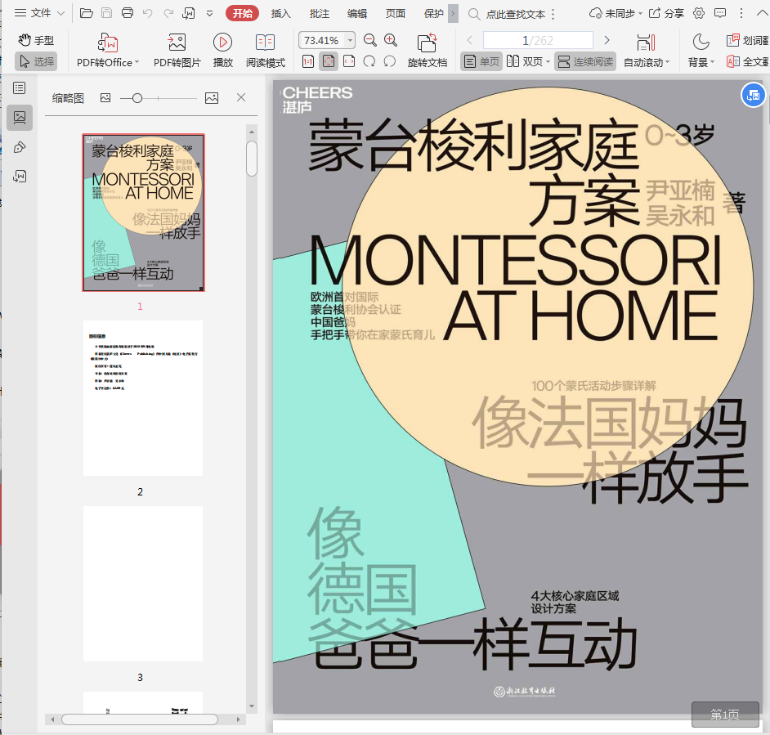This screenshot has width=770, height=735.
Task: Close the 缩略图 thumbnail panel
Action: [240, 97]
